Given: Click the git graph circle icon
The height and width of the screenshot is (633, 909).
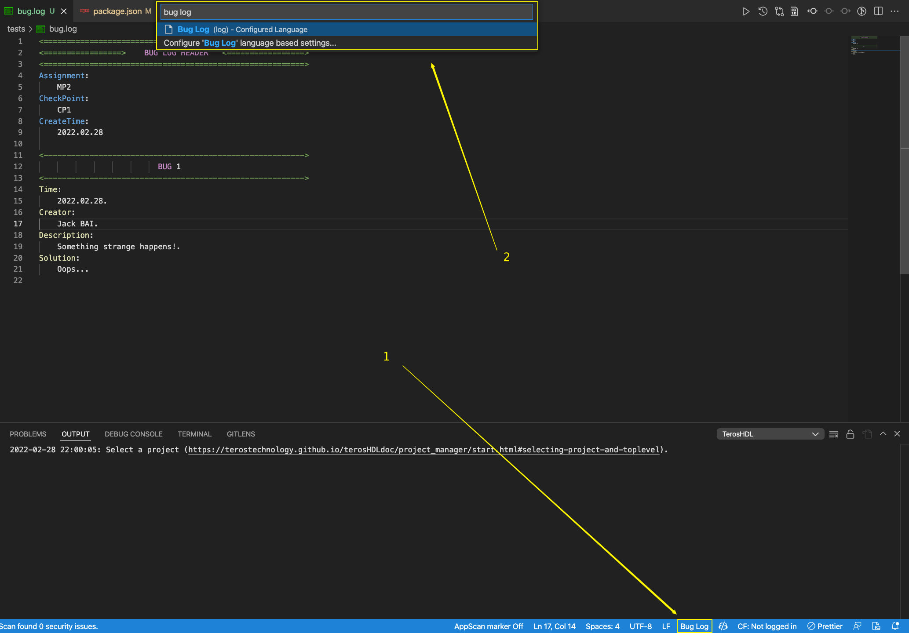Looking at the screenshot, I should point(862,11).
